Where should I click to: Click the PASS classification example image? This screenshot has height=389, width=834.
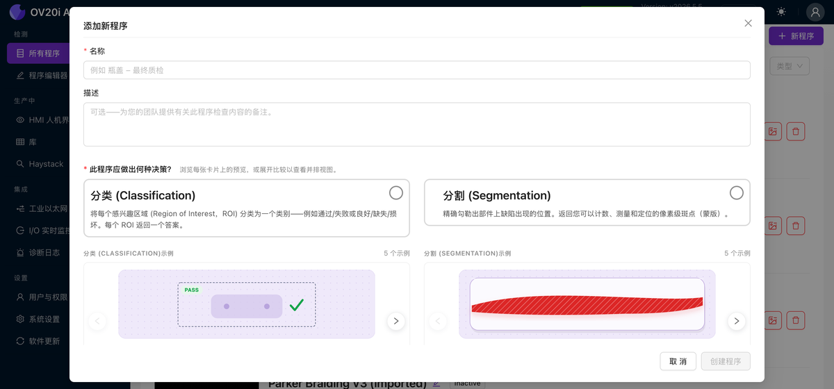pyautogui.click(x=247, y=304)
